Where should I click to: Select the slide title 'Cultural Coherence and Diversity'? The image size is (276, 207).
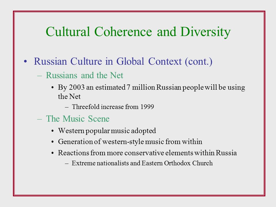tap(138, 32)
